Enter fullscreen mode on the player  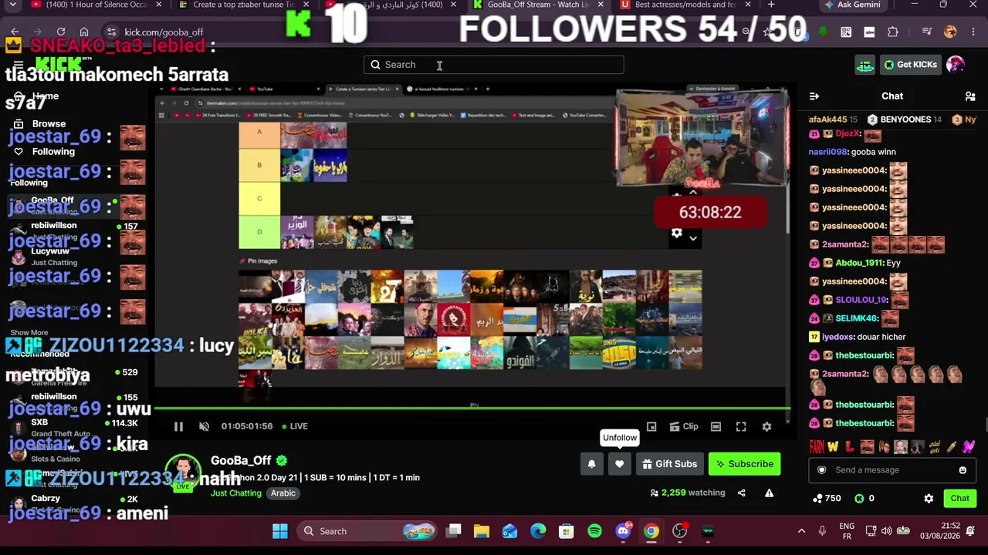coord(741,426)
